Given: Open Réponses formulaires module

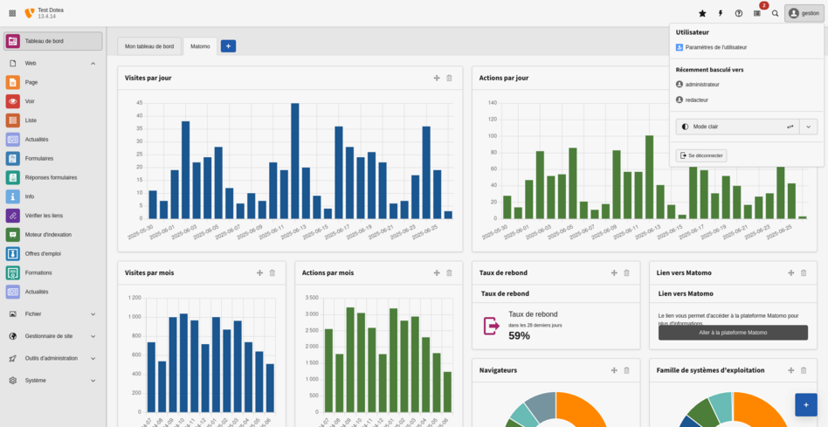Looking at the screenshot, I should tap(52, 177).
